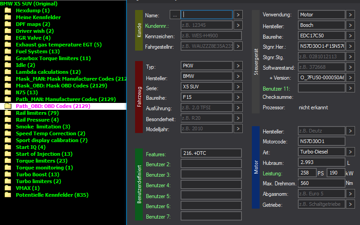The image size is (360, 225).
Task: Click the Features field showing 216.+DTC
Action: pyautogui.click(x=211, y=153)
